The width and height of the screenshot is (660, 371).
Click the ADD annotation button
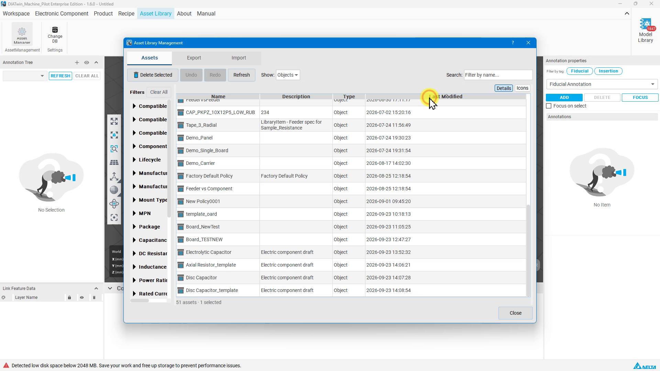tap(564, 98)
